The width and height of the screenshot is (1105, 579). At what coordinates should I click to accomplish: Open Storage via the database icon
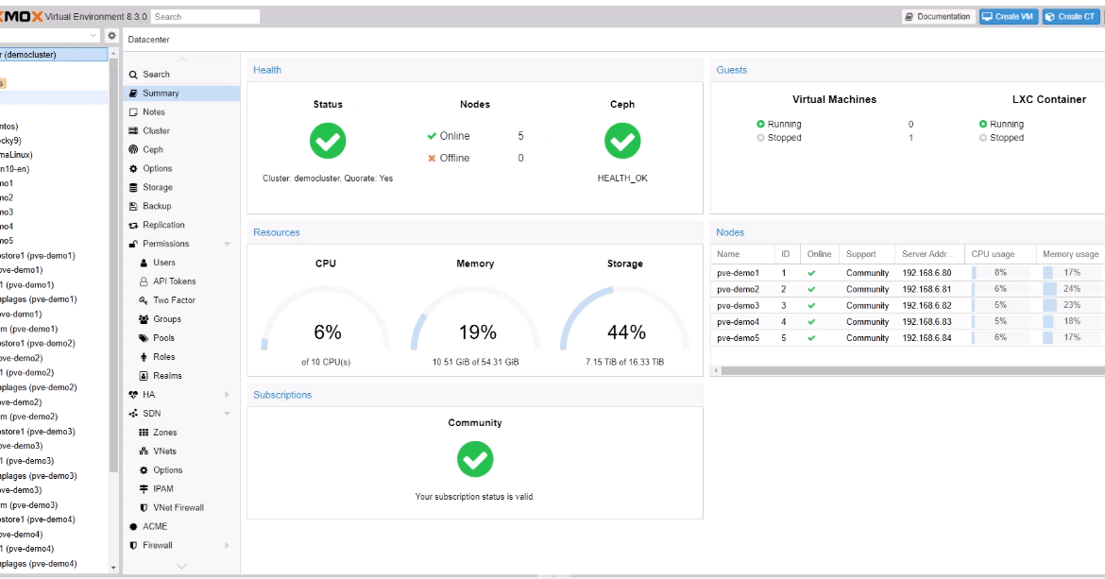pos(133,187)
